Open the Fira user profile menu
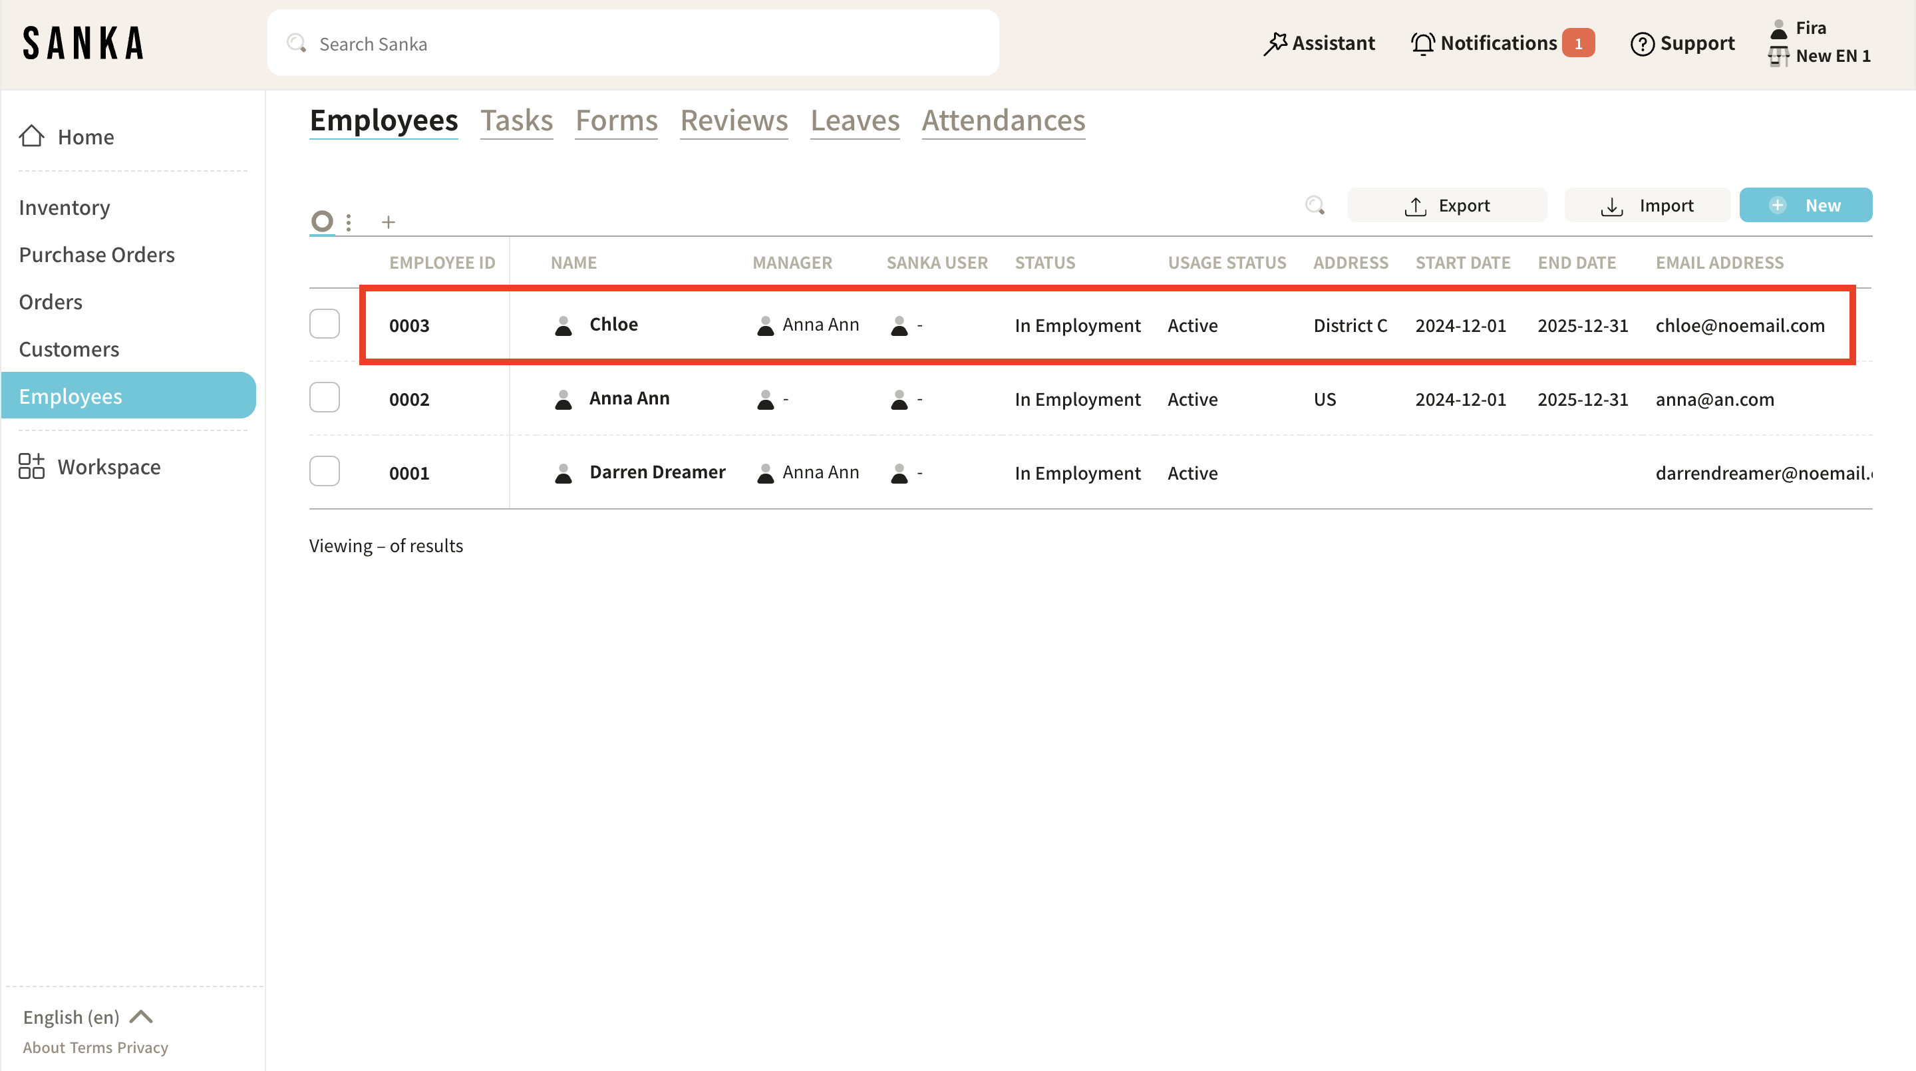Image resolution: width=1916 pixels, height=1071 pixels. tap(1810, 28)
